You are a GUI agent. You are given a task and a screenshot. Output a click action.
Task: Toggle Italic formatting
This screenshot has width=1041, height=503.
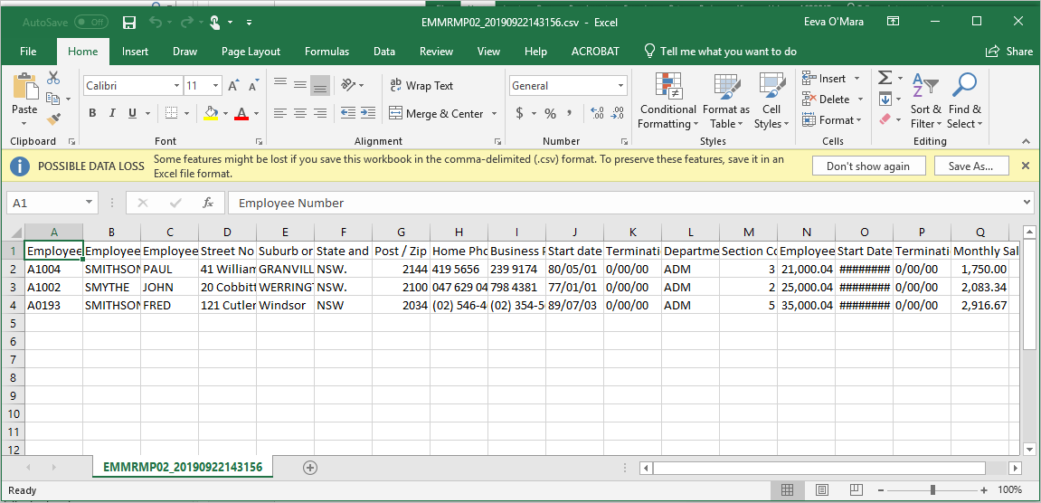tap(112, 114)
